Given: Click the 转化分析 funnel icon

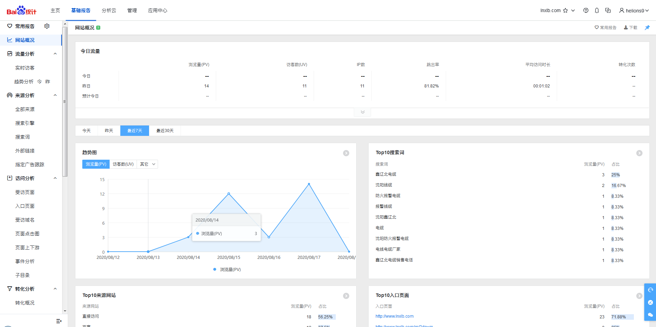Looking at the screenshot, I should pos(10,289).
